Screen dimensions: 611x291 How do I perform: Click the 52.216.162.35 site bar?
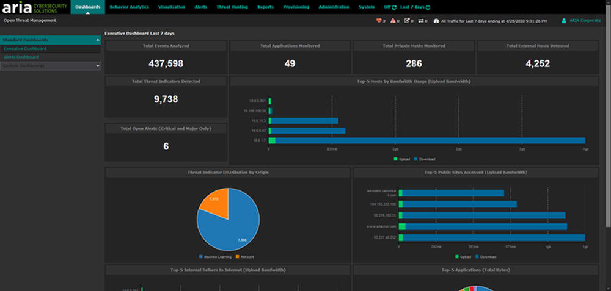click(x=482, y=215)
